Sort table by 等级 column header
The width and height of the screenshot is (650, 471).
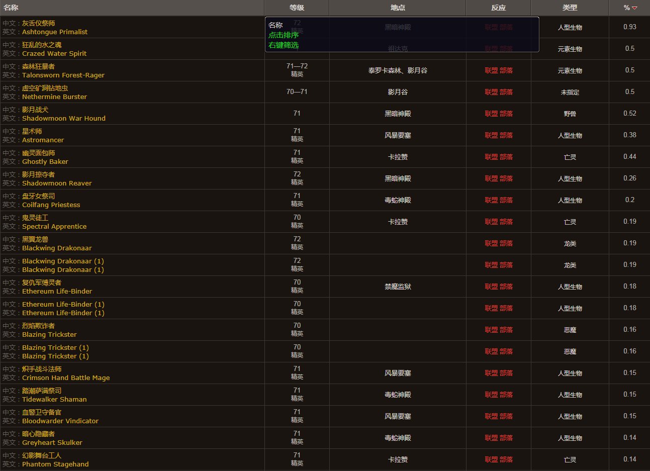pyautogui.click(x=297, y=8)
